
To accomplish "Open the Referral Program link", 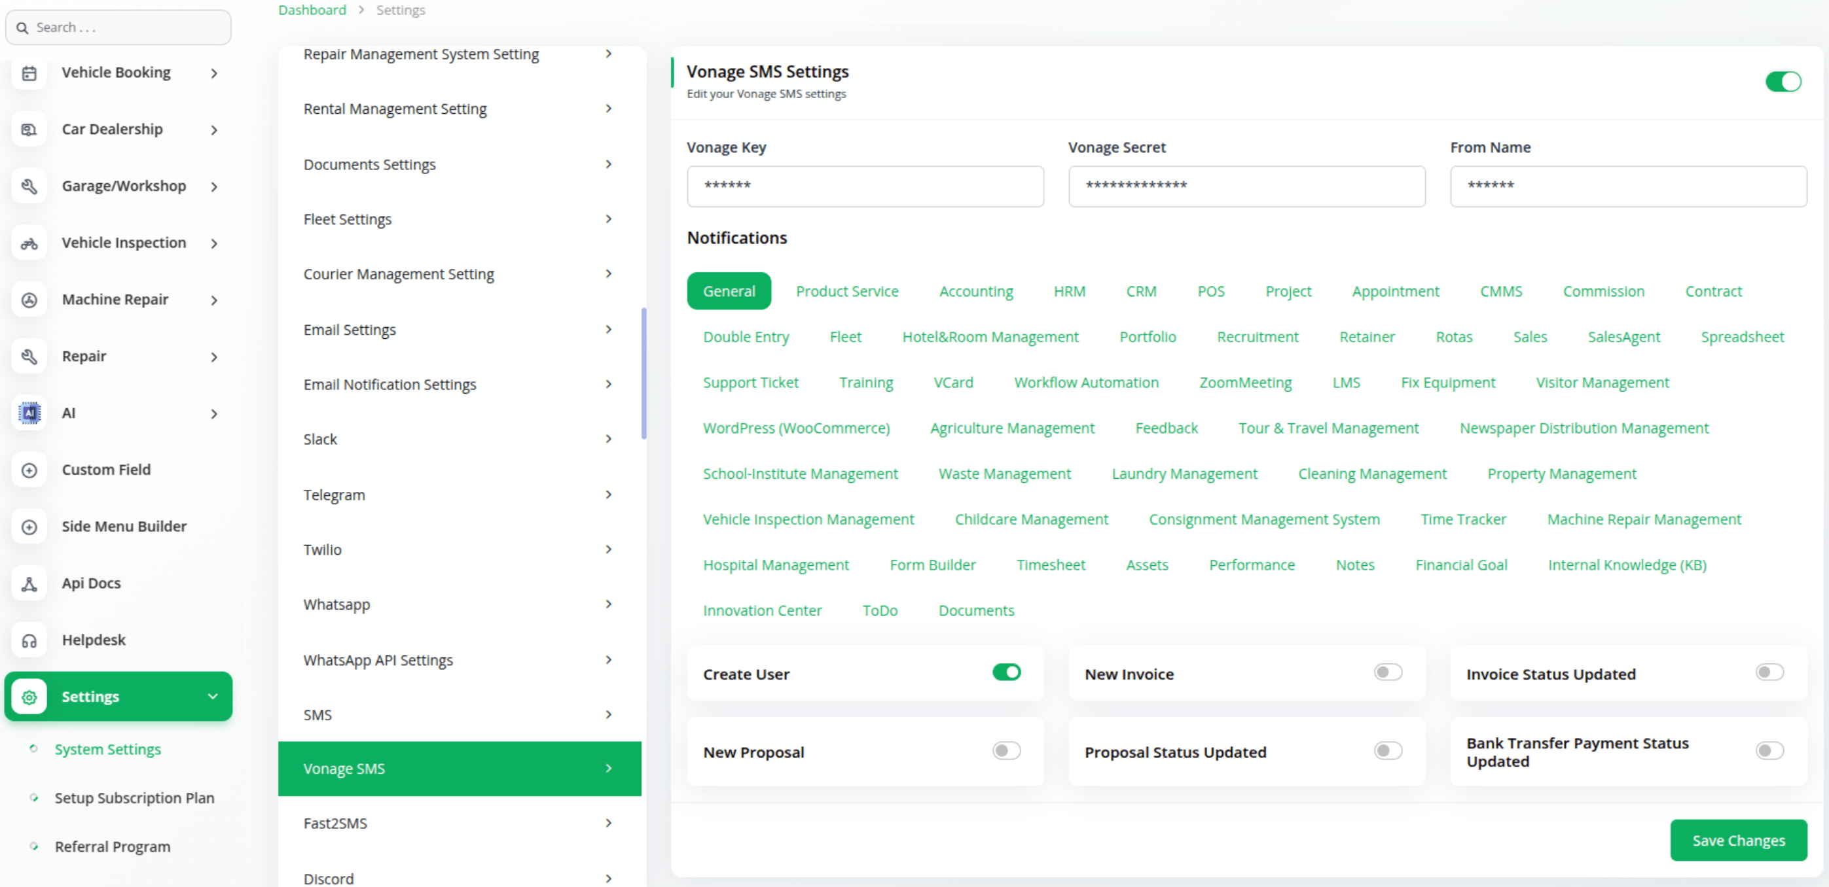I will point(112,846).
